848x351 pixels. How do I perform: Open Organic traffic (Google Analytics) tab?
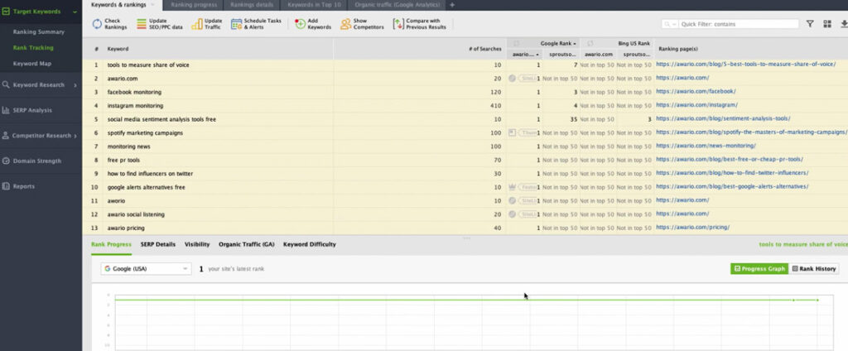coord(397,5)
